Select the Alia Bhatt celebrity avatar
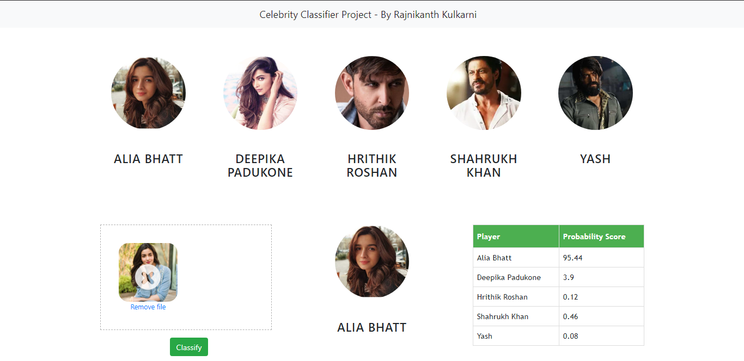 (148, 92)
